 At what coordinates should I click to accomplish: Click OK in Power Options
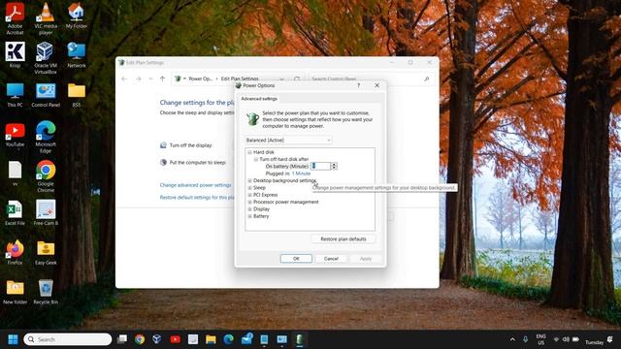click(x=296, y=259)
